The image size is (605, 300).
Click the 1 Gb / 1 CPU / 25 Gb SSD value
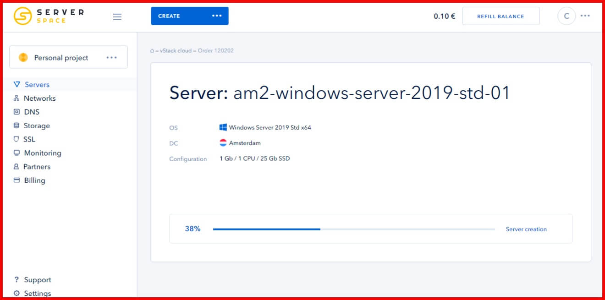click(254, 158)
